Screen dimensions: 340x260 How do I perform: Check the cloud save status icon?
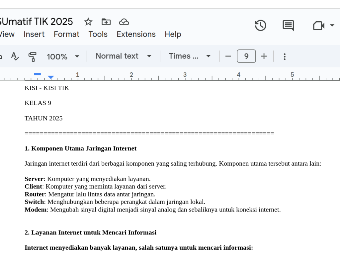tap(124, 22)
